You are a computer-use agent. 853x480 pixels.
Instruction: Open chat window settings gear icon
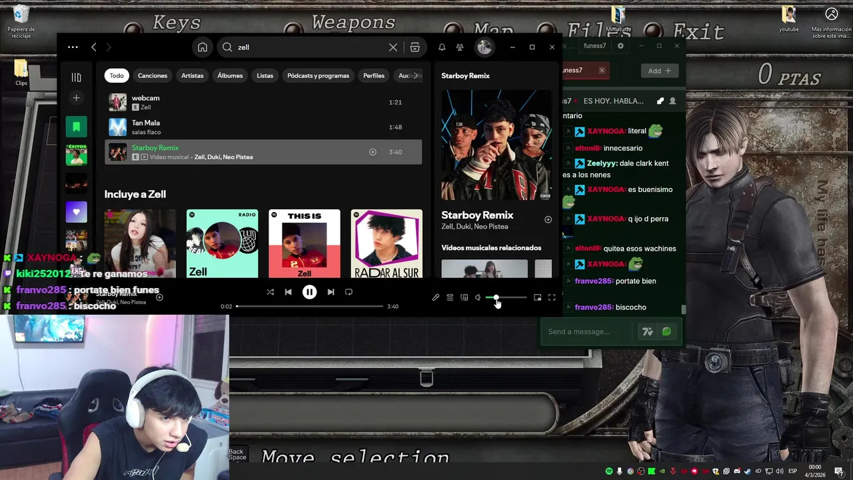click(x=620, y=46)
